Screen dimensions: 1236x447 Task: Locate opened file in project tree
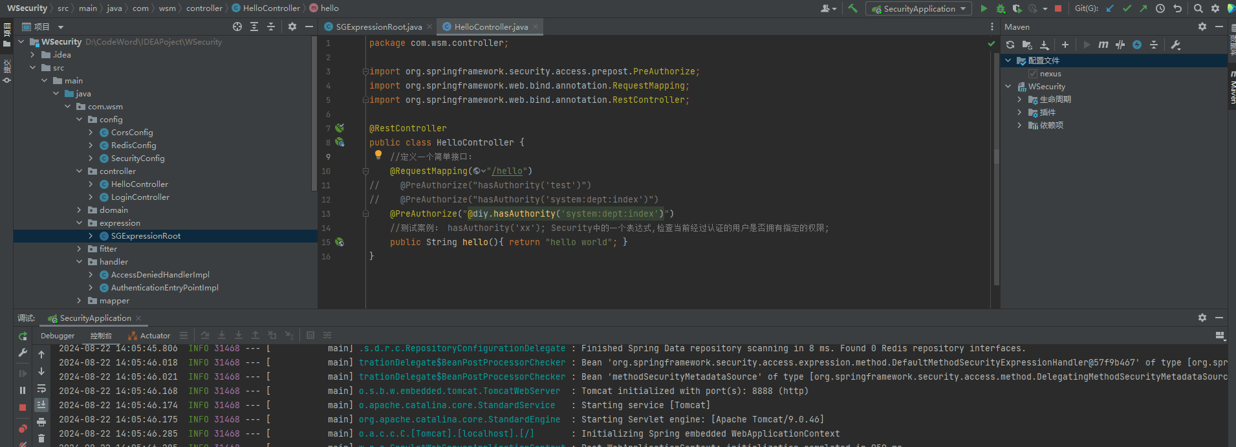237,27
